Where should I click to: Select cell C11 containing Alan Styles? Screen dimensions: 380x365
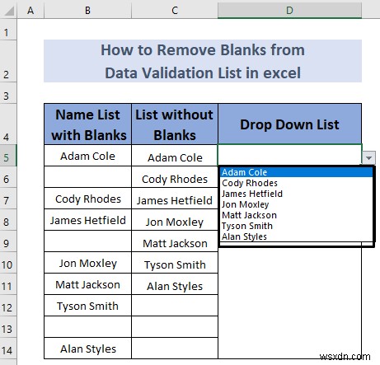coord(175,284)
